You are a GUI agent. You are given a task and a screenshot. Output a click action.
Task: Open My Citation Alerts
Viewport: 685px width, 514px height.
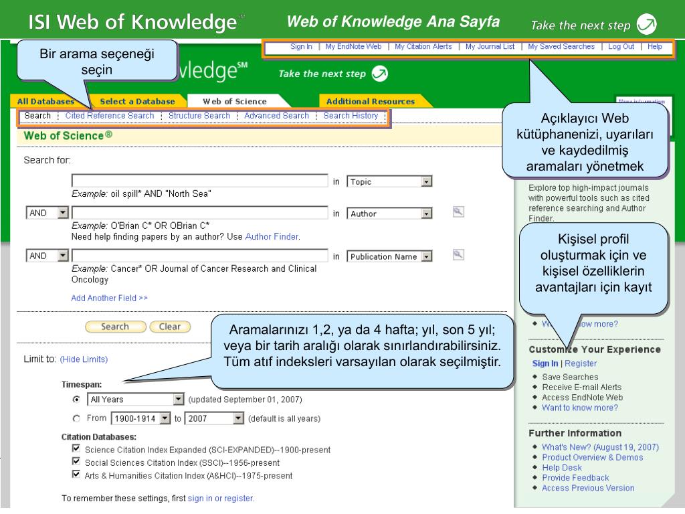(423, 46)
